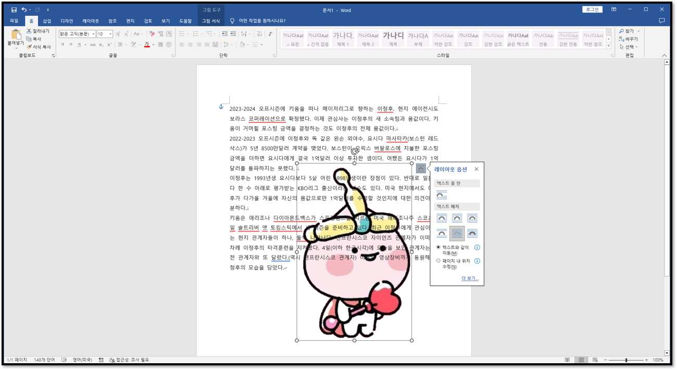677x370 pixels.
Task: Click the object anchor icon in margin
Action: coord(221,107)
